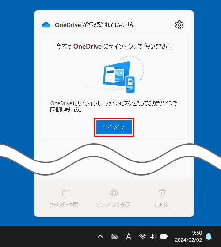221x247 pixels.
Task: Click text 今すぐ OneDrive にサインインして使い始める
Action: point(114,47)
